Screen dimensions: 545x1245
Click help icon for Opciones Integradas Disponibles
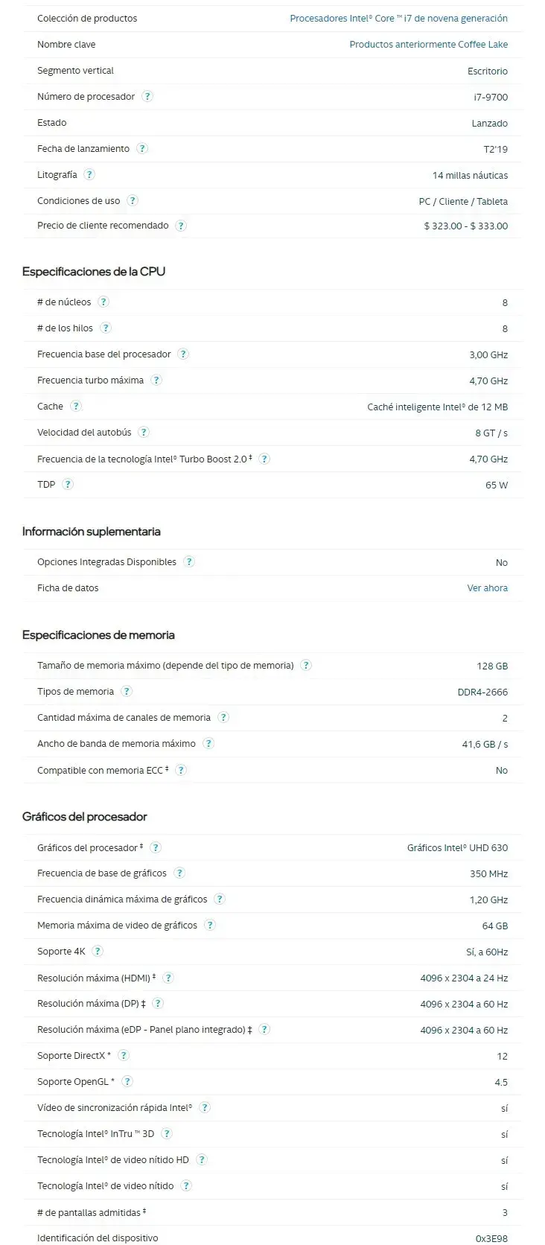coord(189,562)
